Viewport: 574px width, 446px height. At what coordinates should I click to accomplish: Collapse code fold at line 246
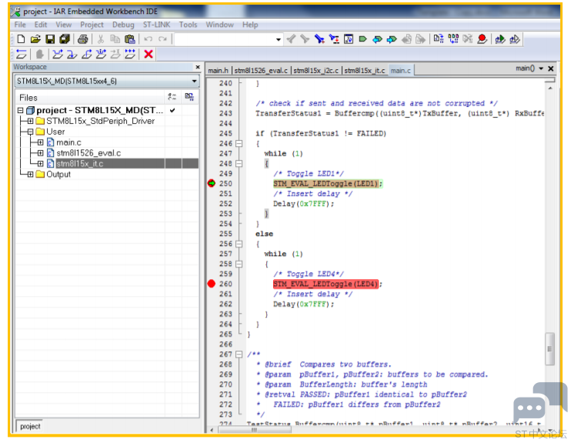pos(239,144)
